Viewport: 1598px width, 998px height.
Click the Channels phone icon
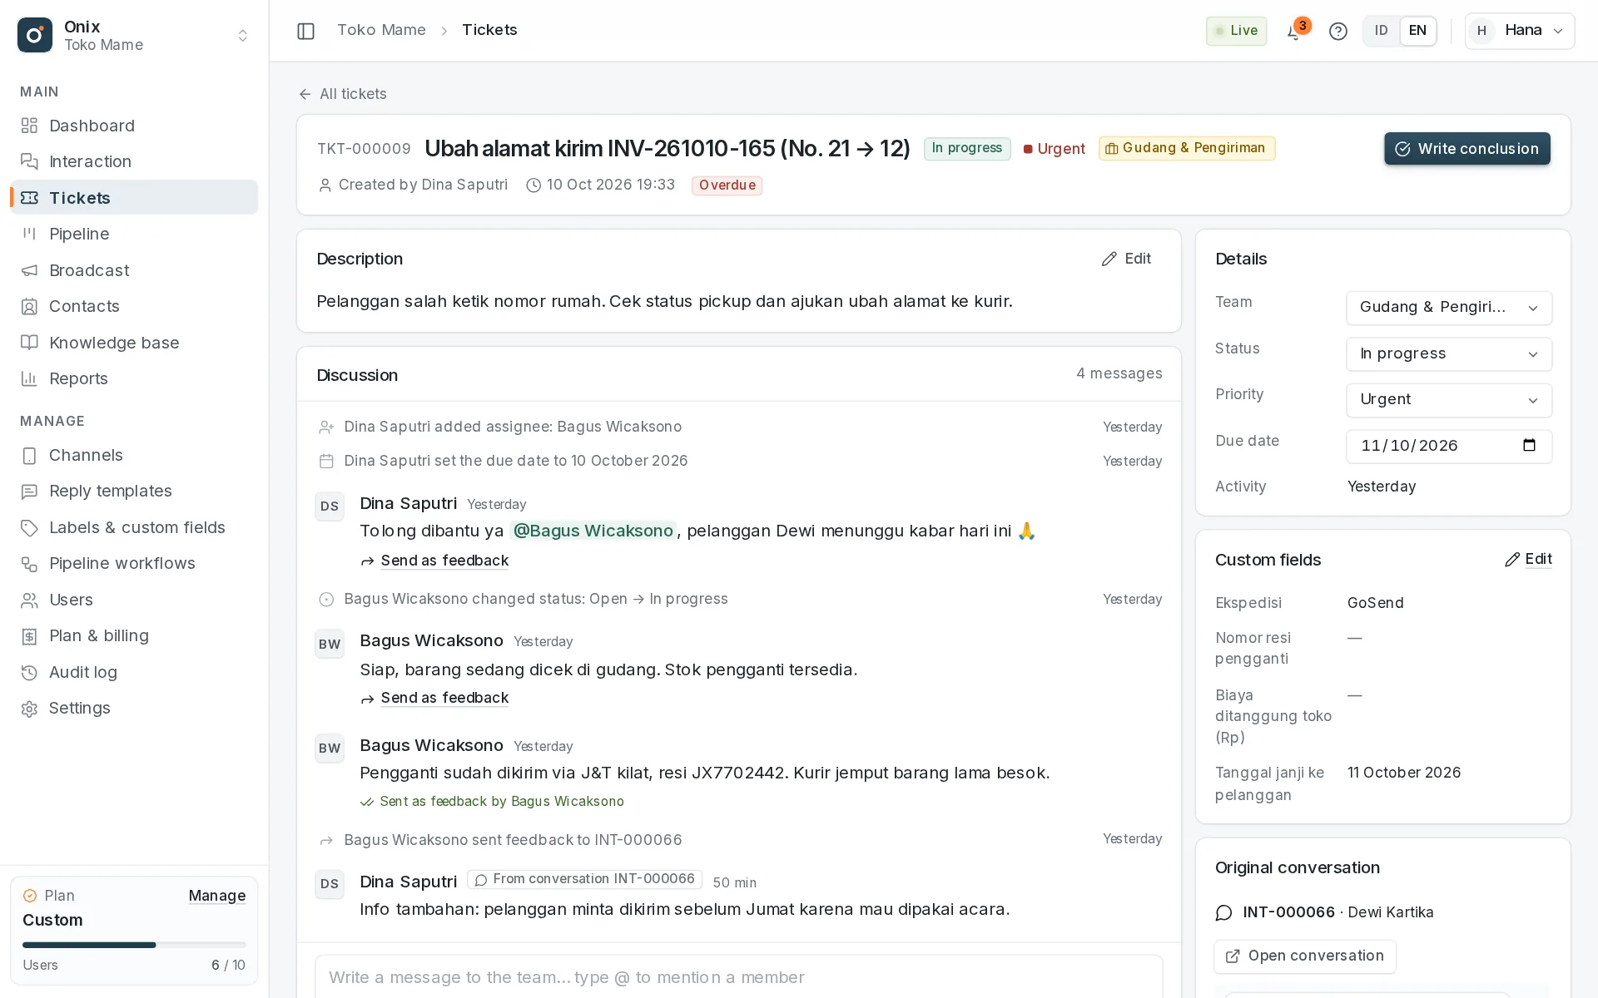point(29,455)
